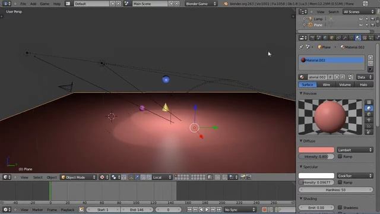Click the specular white color swatch
This screenshot has width=380, height=214.
tap(316, 175)
